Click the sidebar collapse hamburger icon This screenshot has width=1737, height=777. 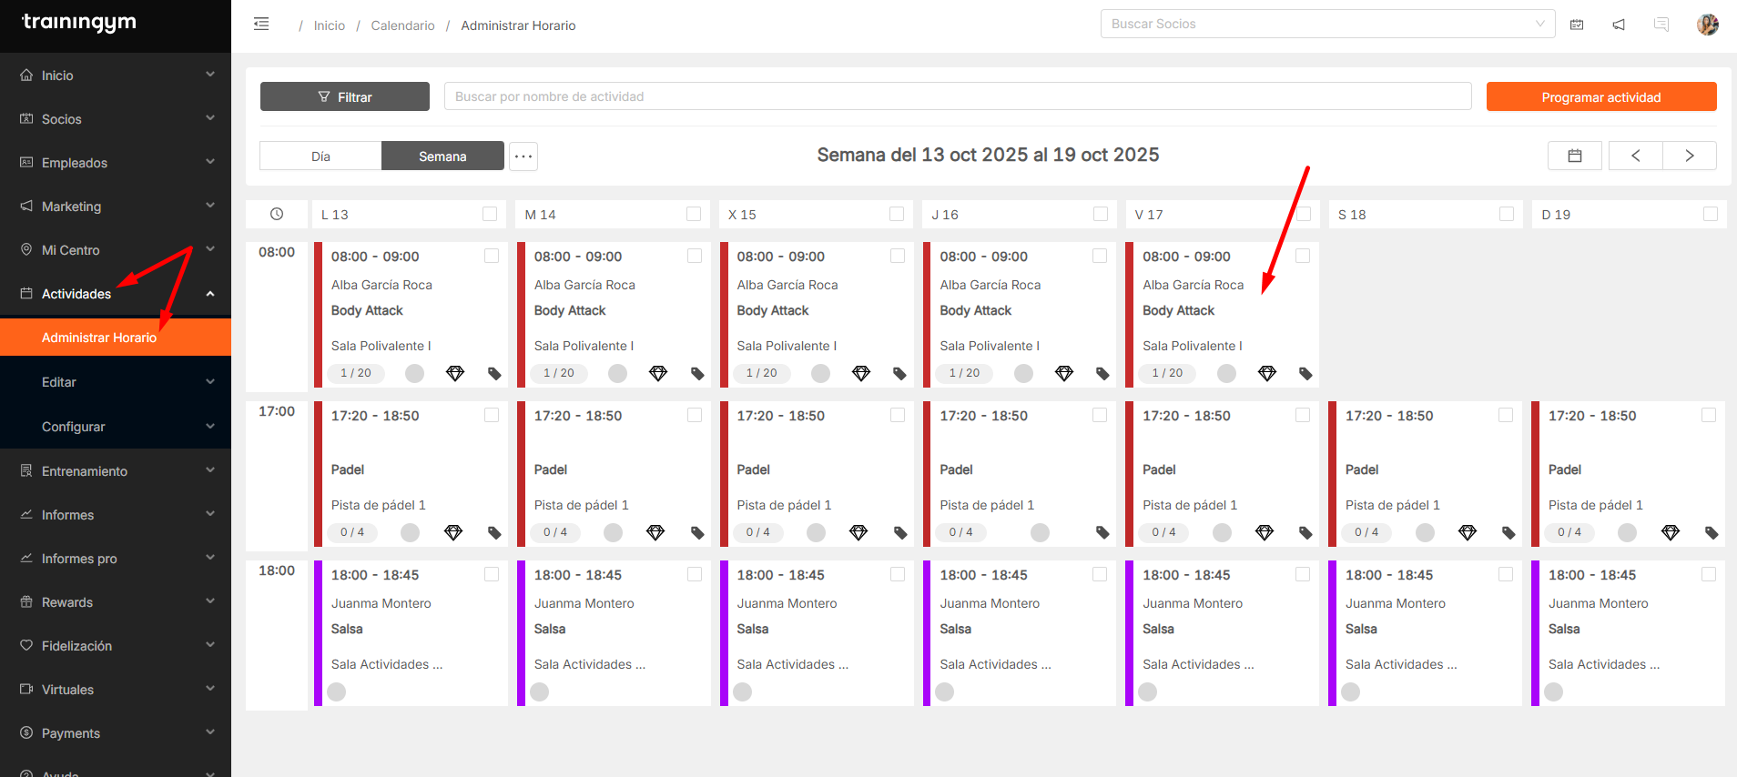pos(261,25)
